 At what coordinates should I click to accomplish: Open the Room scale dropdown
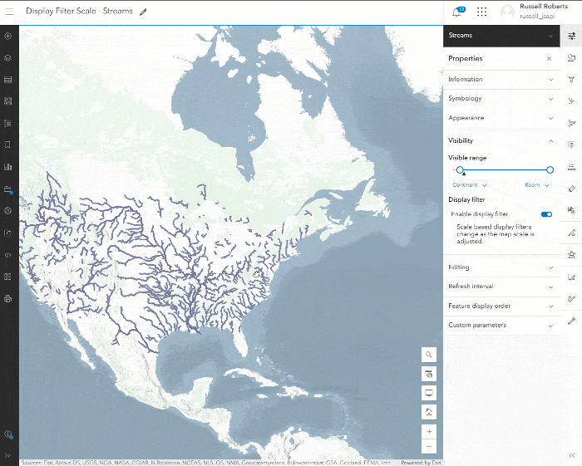[x=537, y=185]
